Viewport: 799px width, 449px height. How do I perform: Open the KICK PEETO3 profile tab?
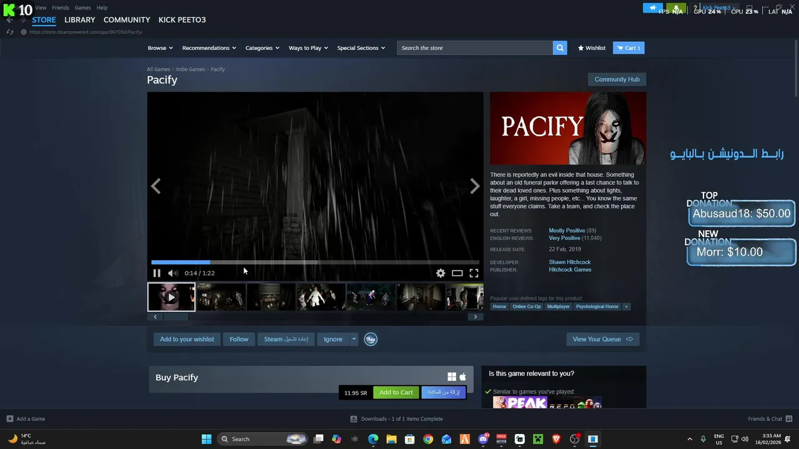pyautogui.click(x=182, y=20)
